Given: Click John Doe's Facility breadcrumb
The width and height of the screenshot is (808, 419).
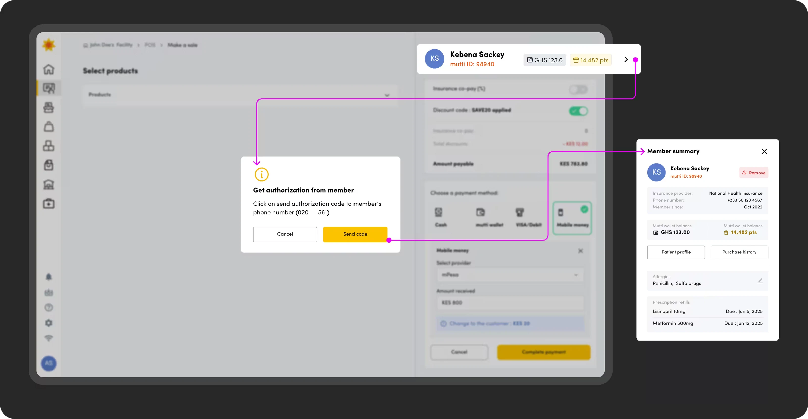Looking at the screenshot, I should coord(108,45).
